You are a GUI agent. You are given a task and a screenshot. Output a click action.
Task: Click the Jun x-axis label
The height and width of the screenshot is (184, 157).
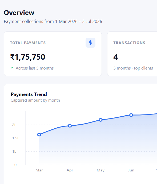[x=131, y=170]
